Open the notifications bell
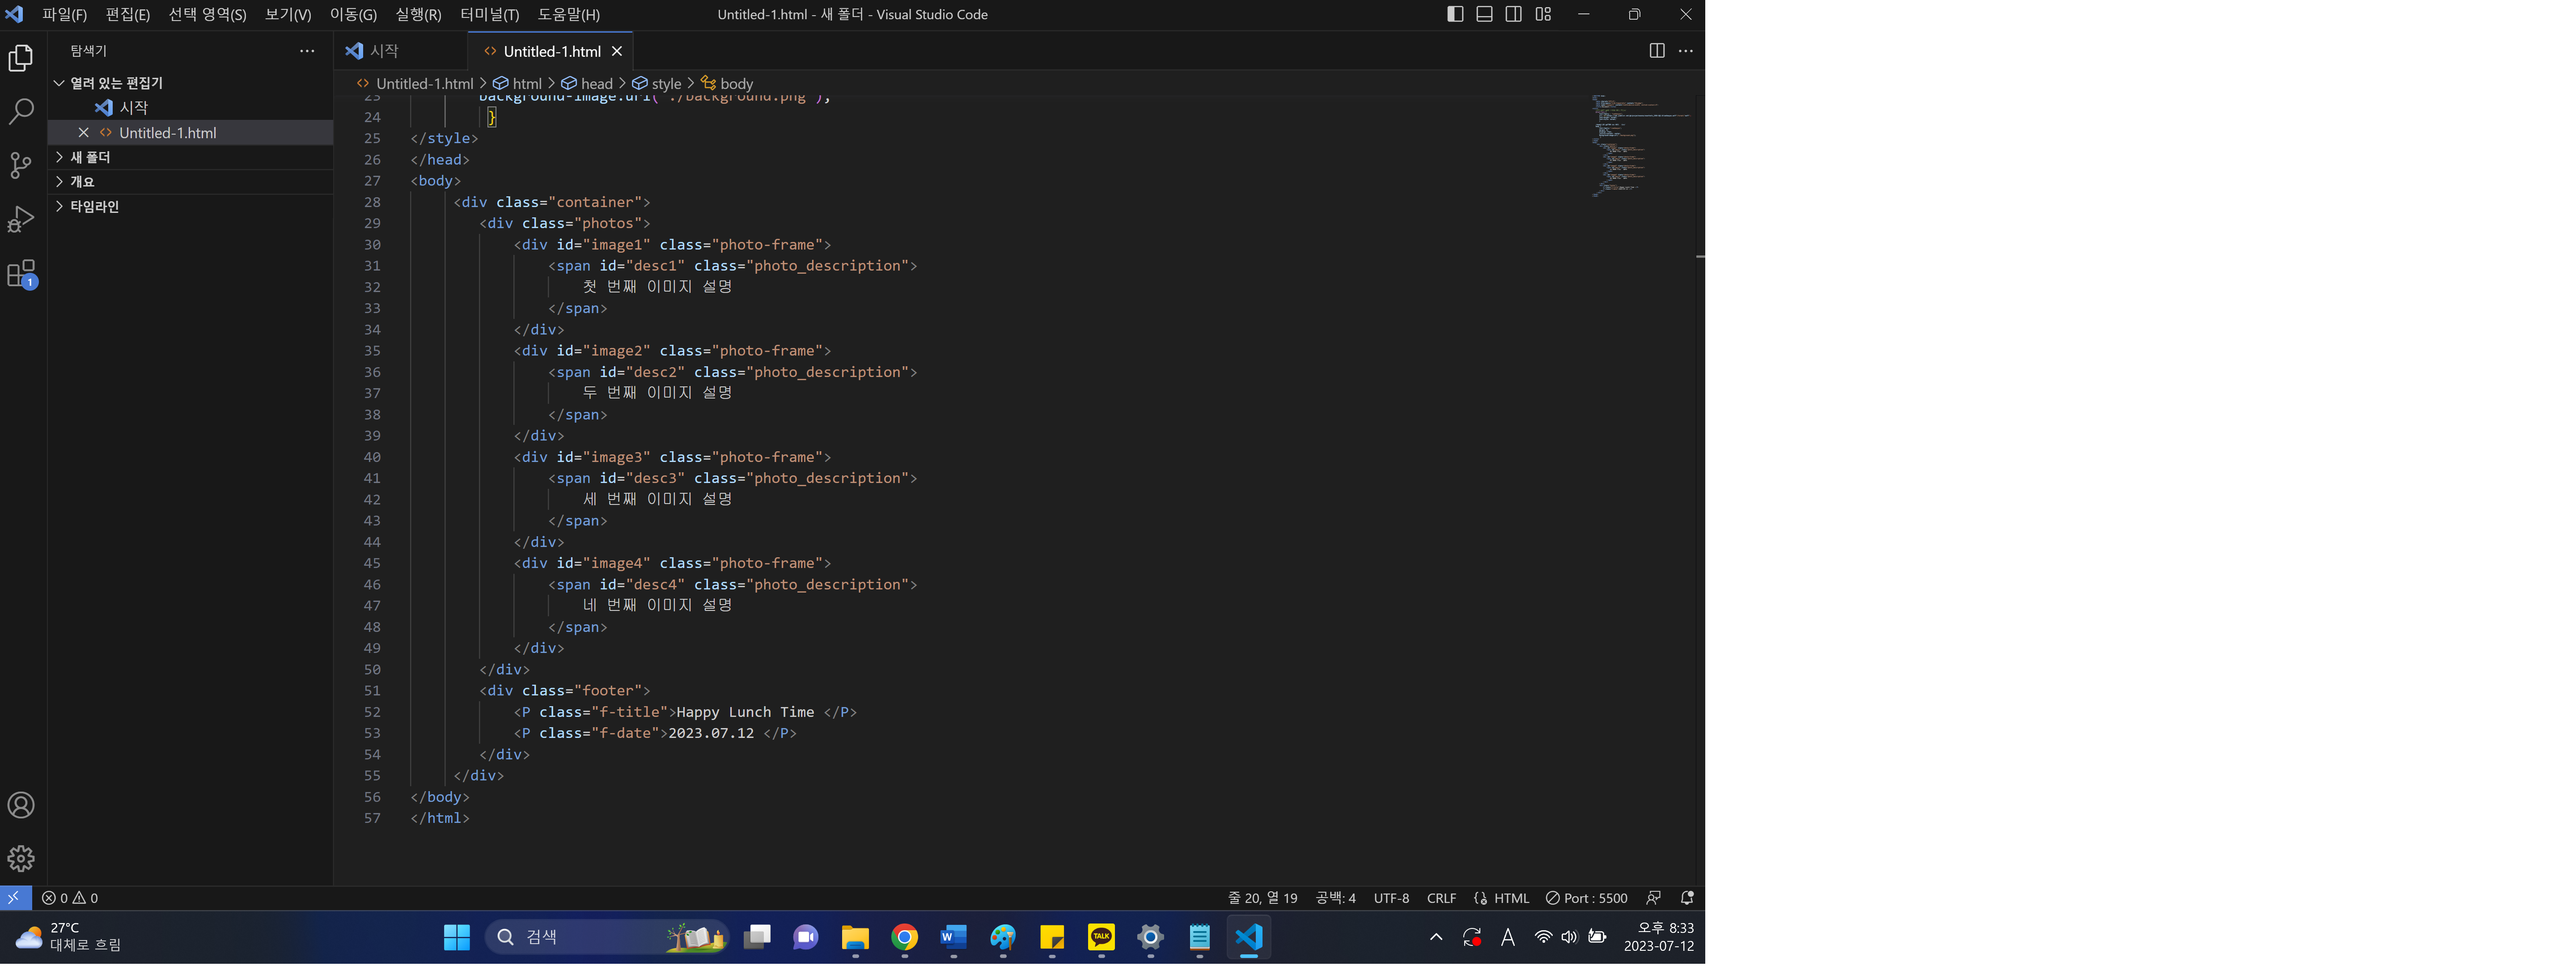 (x=1687, y=898)
